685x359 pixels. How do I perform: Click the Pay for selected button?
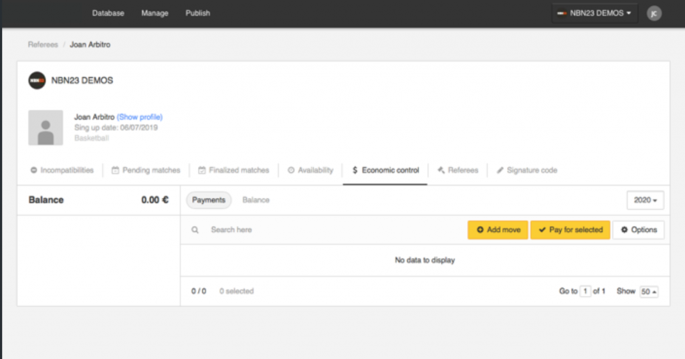[570, 230]
